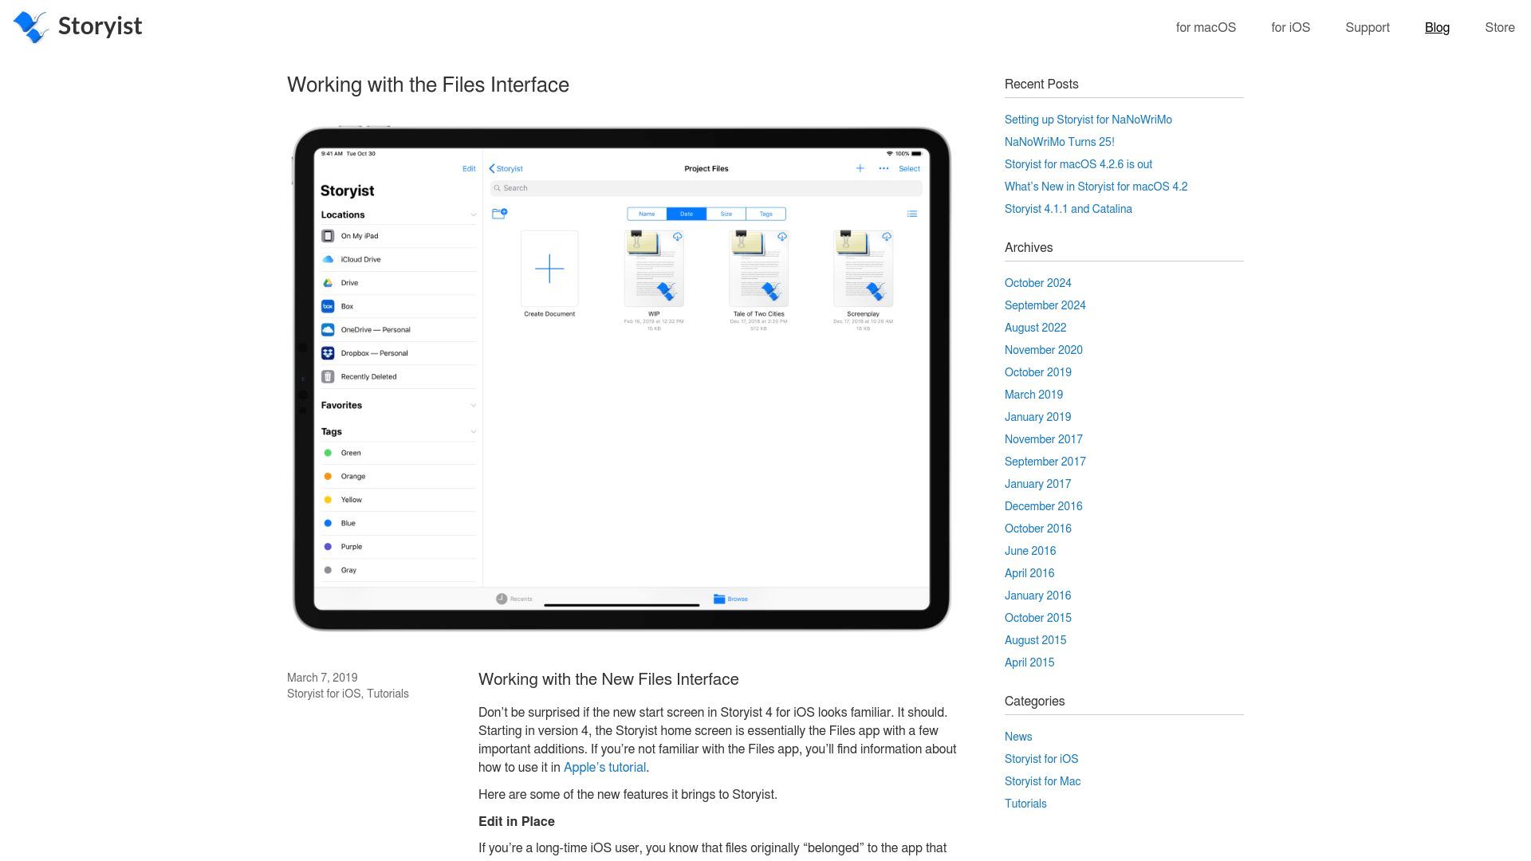Screen dimensions: 1531x861
Task: Open Storyist 4.1.1 and Catalina post
Action: [x=1068, y=209]
